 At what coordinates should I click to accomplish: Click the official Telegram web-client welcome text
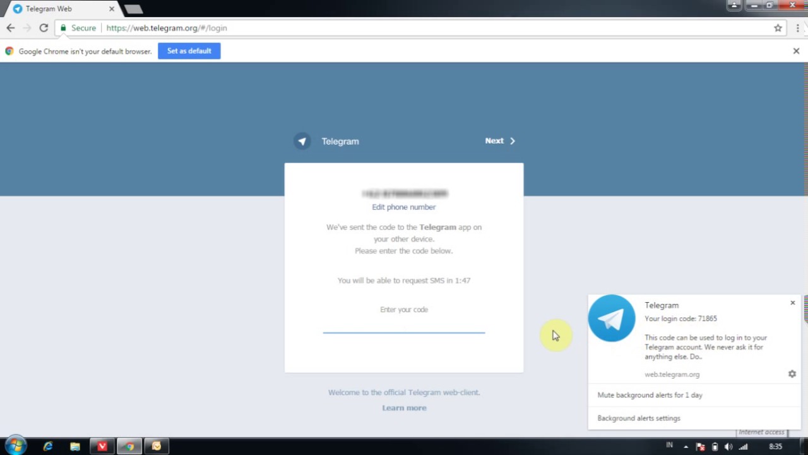pyautogui.click(x=404, y=392)
